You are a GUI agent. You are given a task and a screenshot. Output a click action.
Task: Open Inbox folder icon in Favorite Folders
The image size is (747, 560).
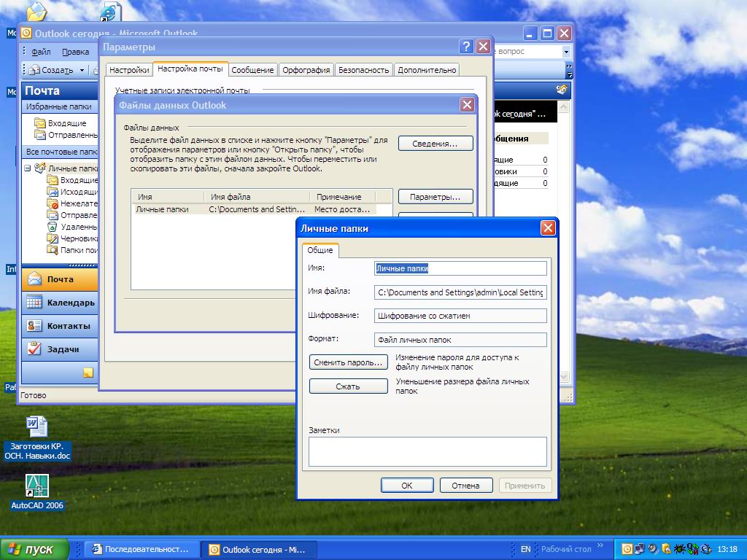(x=40, y=122)
